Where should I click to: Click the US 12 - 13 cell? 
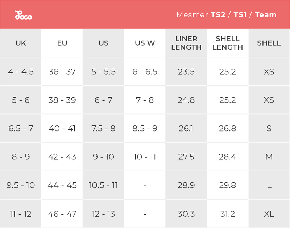click(x=103, y=214)
